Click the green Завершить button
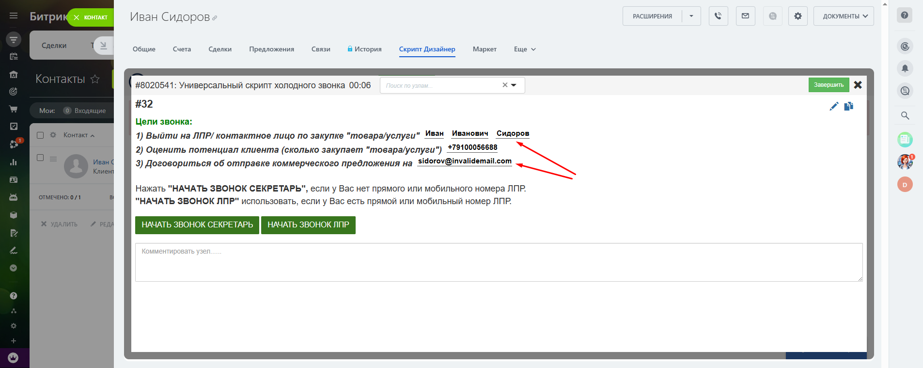923x368 pixels. (829, 85)
